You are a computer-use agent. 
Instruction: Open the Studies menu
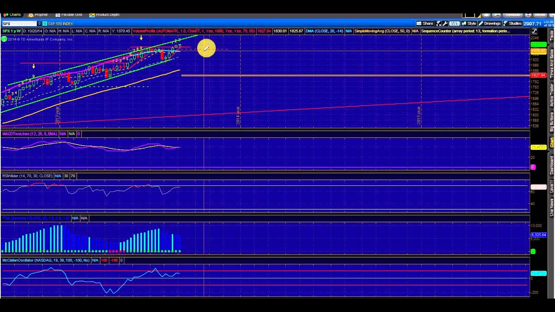click(512, 23)
